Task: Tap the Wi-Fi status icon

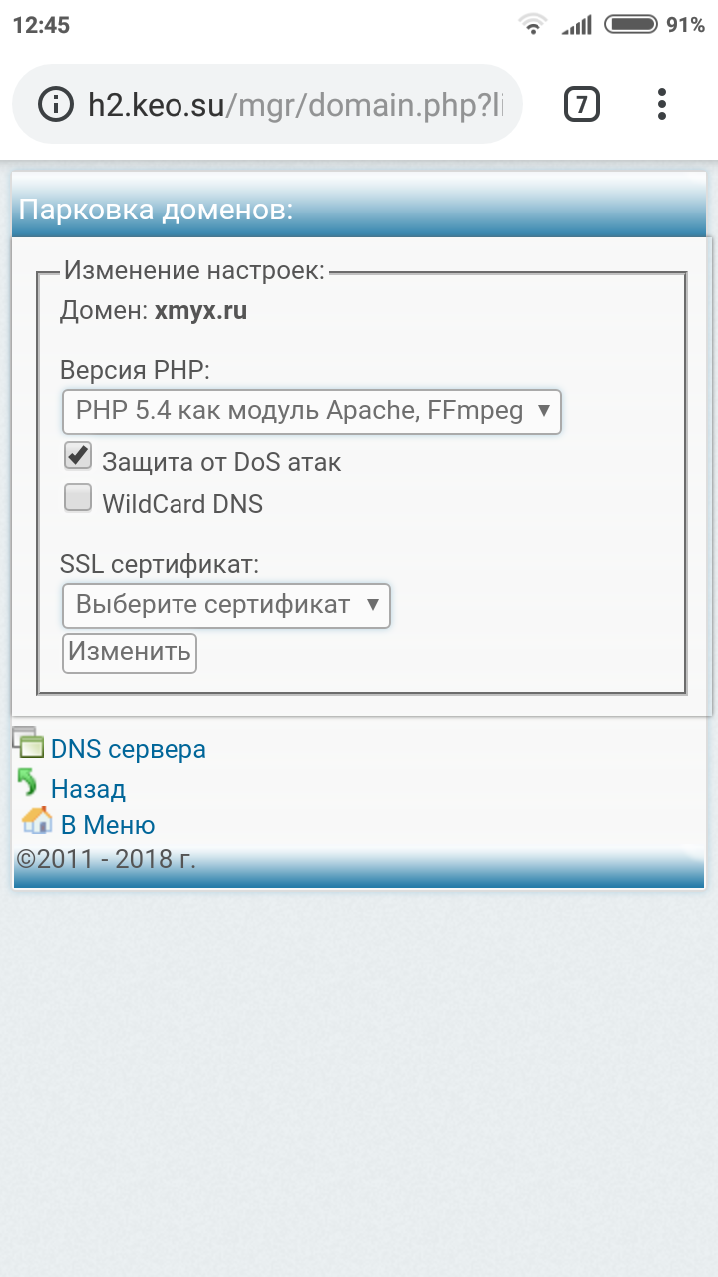Action: pyautogui.click(x=533, y=25)
